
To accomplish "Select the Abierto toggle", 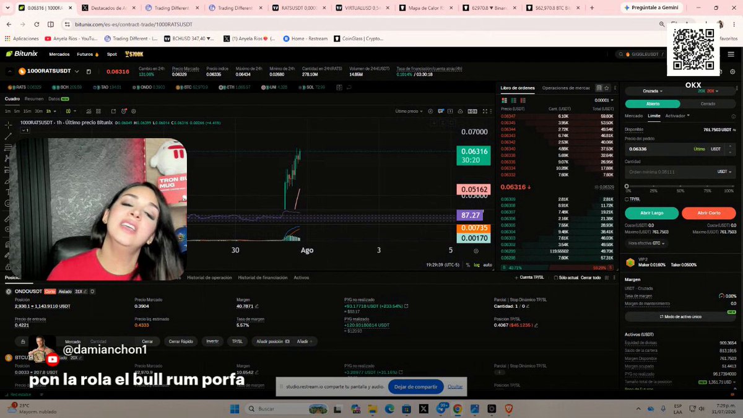I will click(x=653, y=104).
